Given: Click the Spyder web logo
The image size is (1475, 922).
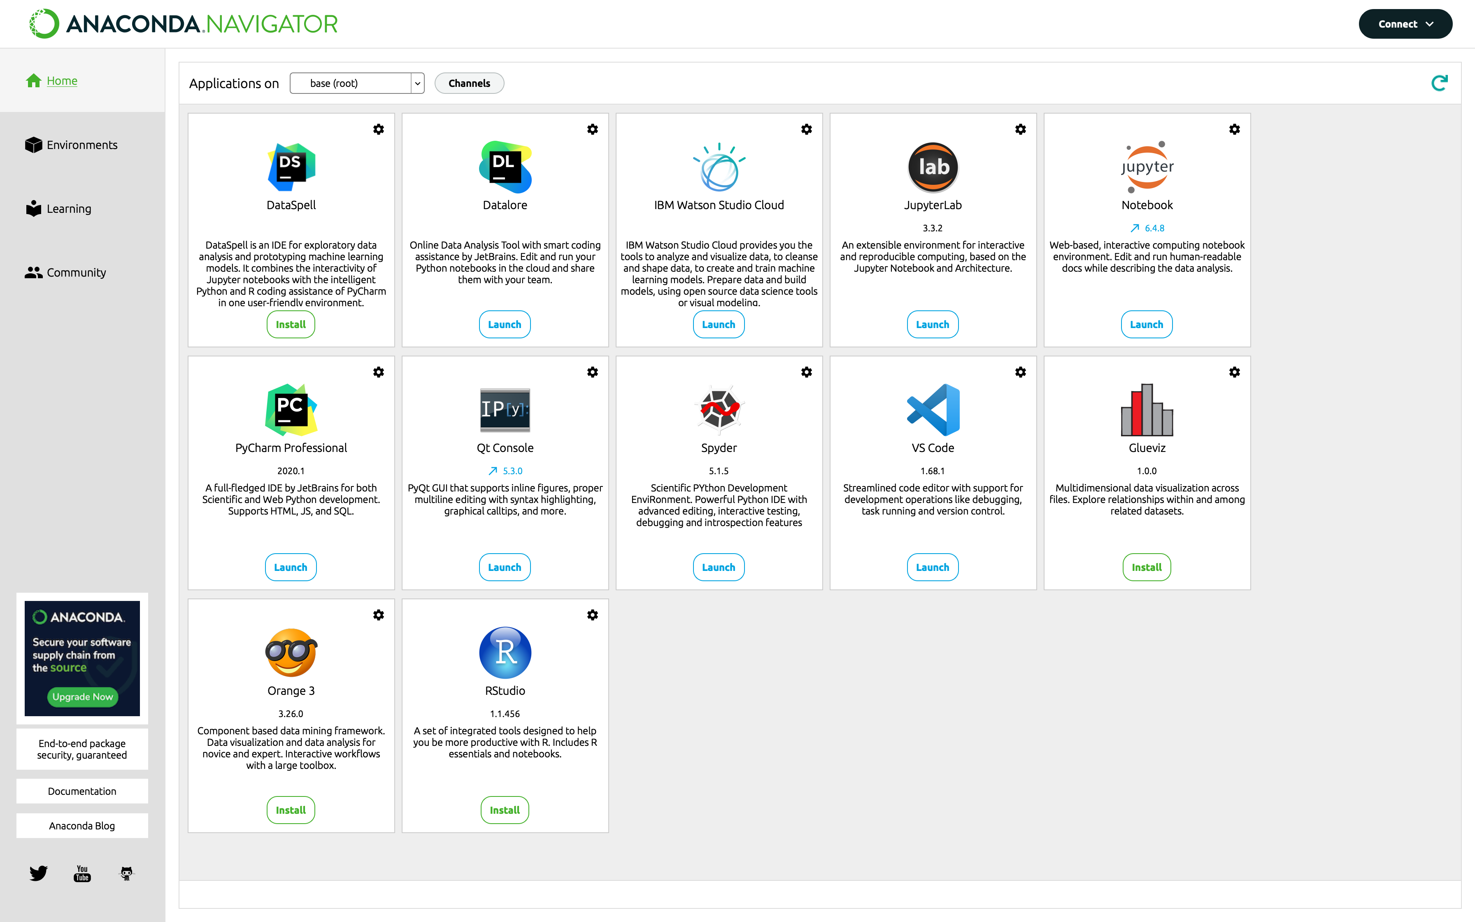Looking at the screenshot, I should tap(719, 409).
